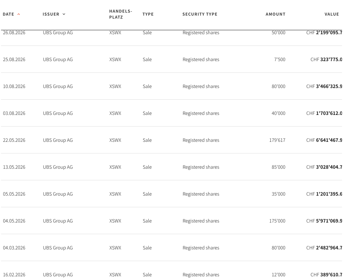Viewport: 346px width, 278px height.
Task: Click the red sort arrow beside DATE
Action: (19, 14)
